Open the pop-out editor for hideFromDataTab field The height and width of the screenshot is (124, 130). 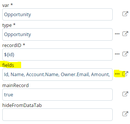[125, 114]
